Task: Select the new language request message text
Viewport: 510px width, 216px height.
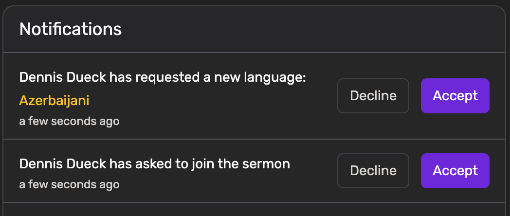Action: [x=162, y=77]
